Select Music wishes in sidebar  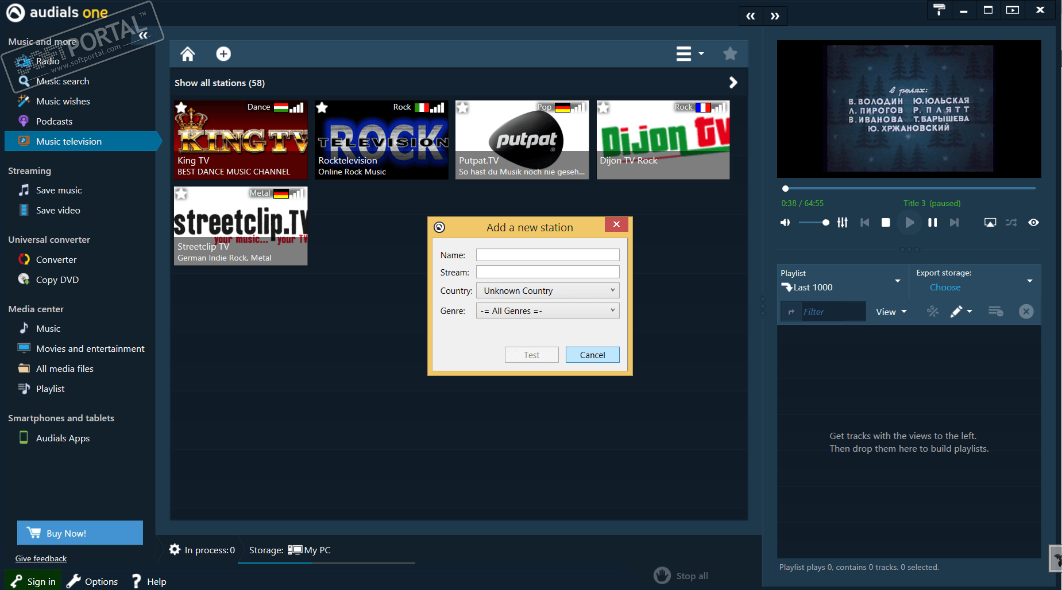[63, 101]
